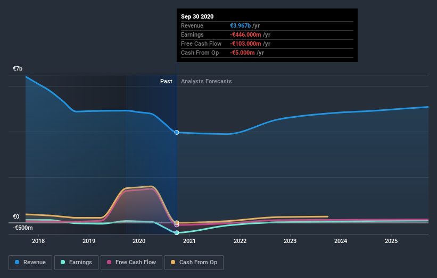This screenshot has height=278, width=437.
Task: Select the 2023 x-axis label
Action: pyautogui.click(x=290, y=241)
